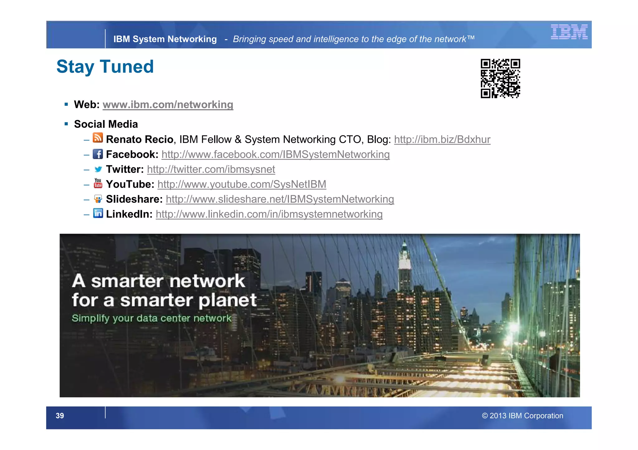Image resolution: width=638 pixels, height=450 pixels.
Task: Click the Twitter bird icon
Action: pos(98,169)
